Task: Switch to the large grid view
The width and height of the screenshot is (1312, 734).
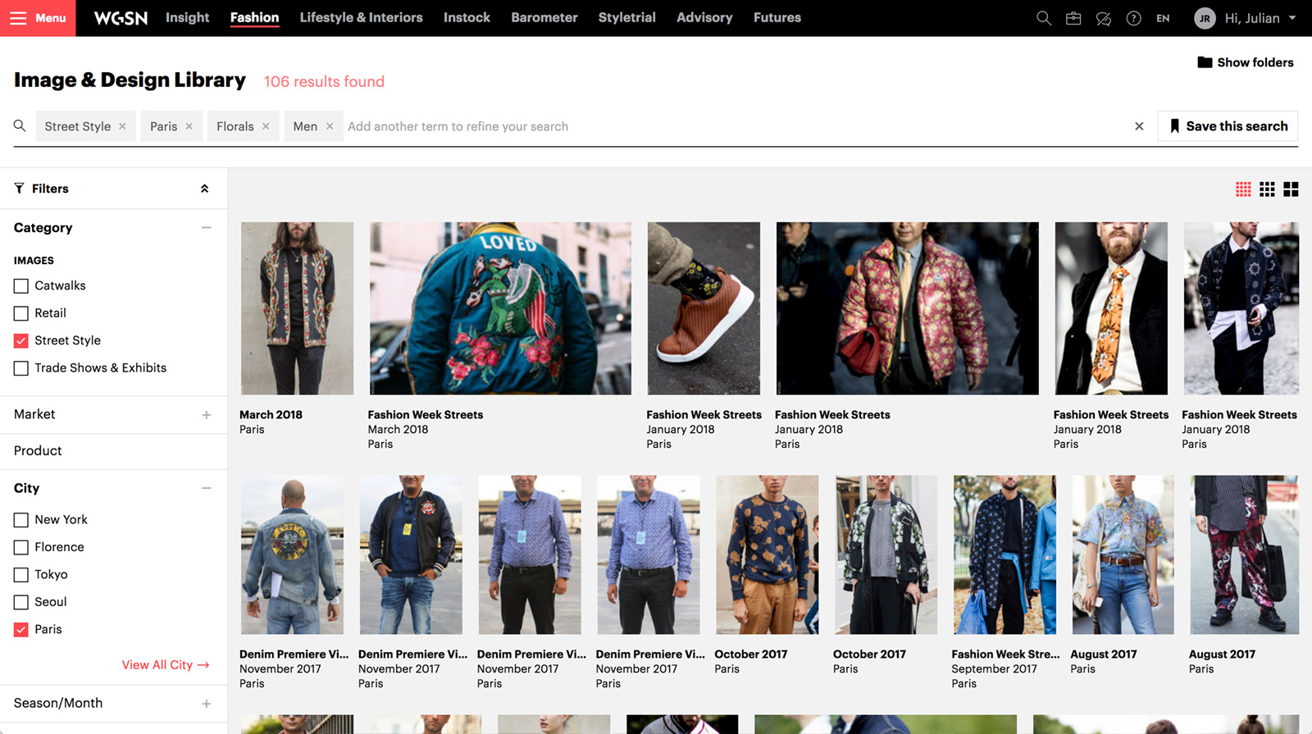Action: pos(1291,189)
